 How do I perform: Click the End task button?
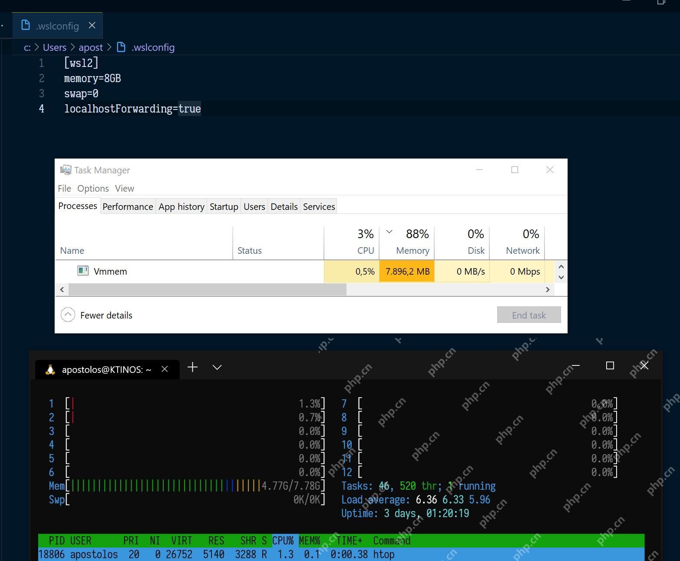point(529,315)
